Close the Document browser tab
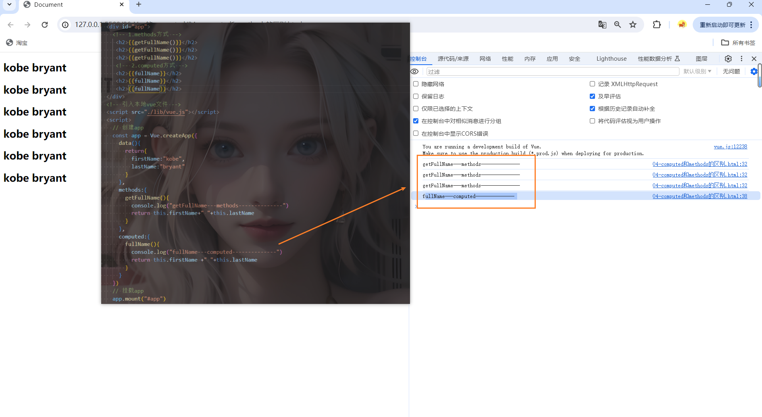762x417 pixels. click(122, 4)
